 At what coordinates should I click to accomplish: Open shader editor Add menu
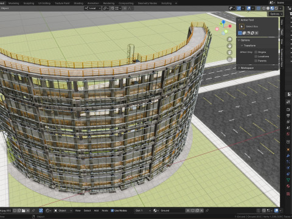96,210
